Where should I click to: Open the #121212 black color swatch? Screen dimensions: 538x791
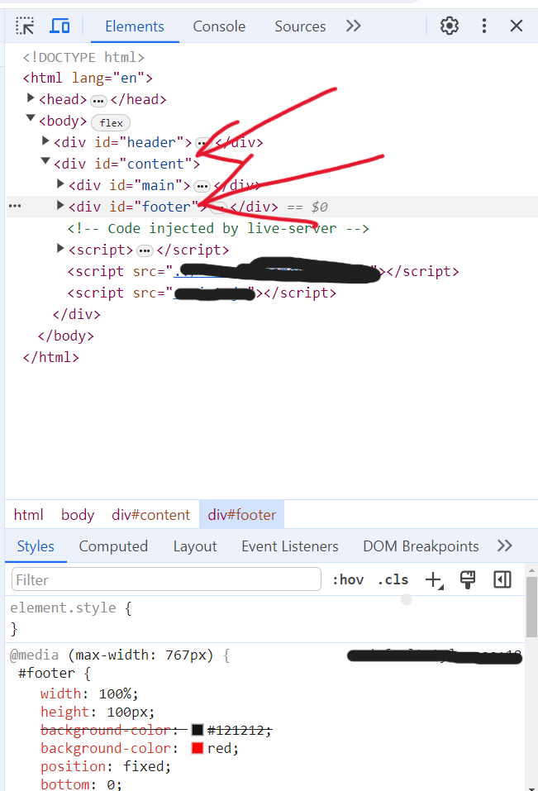point(198,730)
